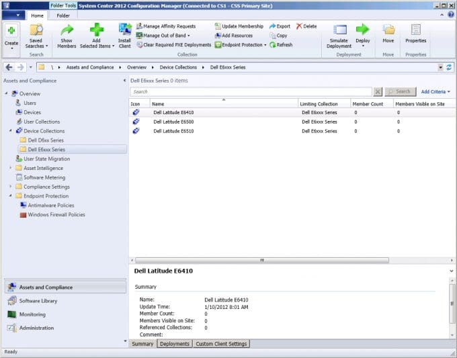Screen dimensions: 457x358
Task: Open Saved Searches in the ribbon
Action: tap(36, 37)
